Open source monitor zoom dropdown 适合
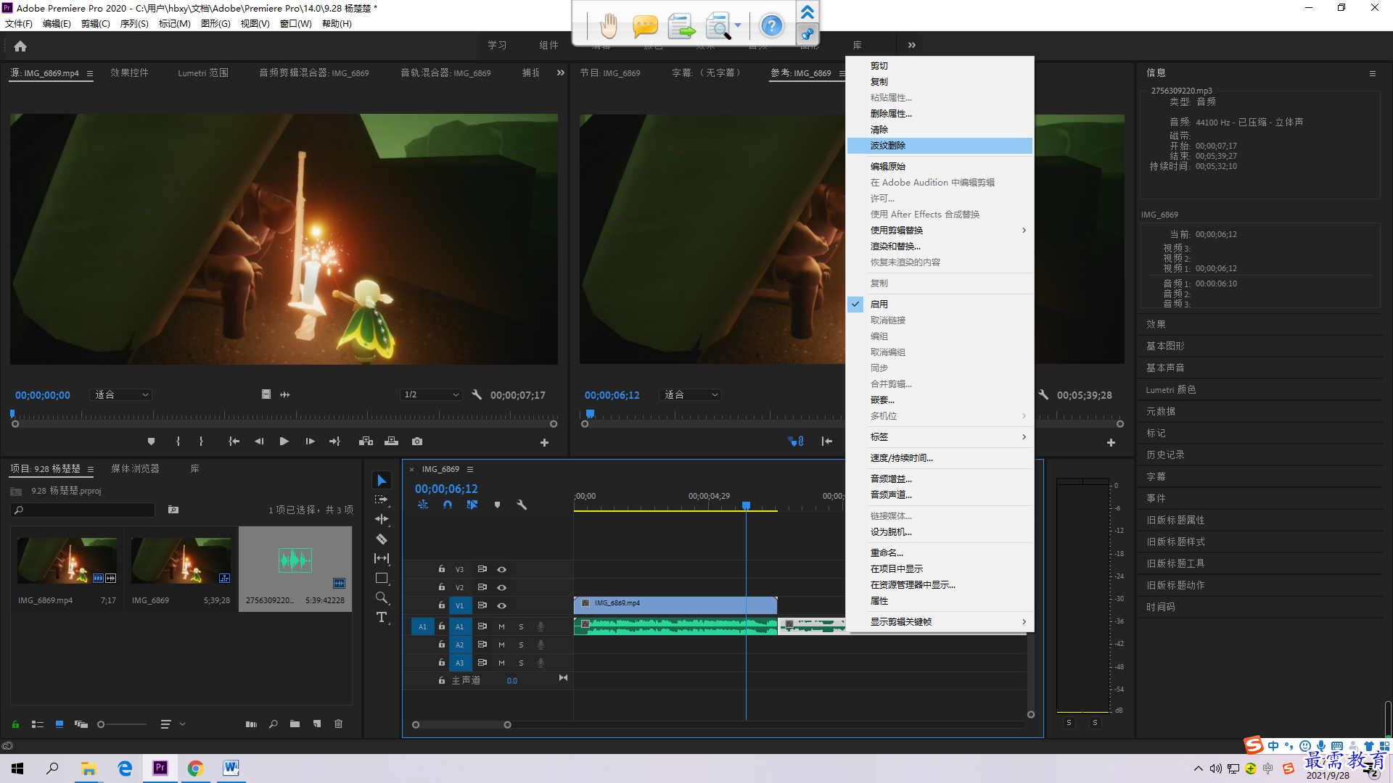The width and height of the screenshot is (1393, 783). 121,394
